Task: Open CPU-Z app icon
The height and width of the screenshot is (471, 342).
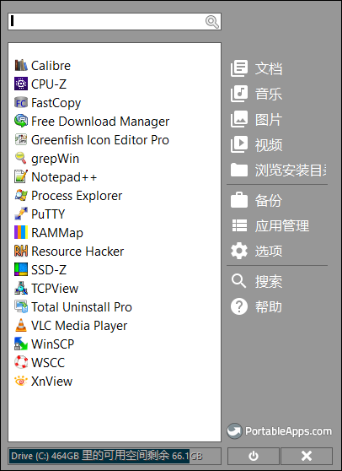Action: pos(21,84)
